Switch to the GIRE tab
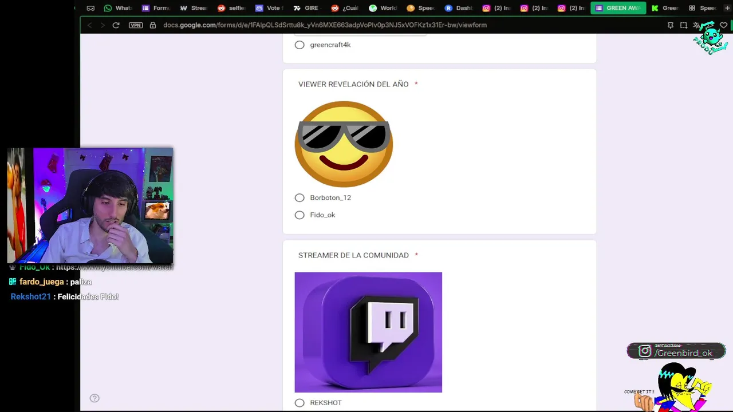 coord(307,8)
